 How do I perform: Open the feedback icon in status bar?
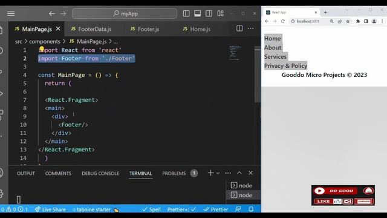click(x=238, y=210)
